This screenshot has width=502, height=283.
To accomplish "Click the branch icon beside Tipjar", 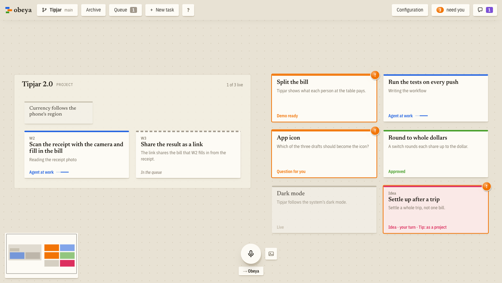I will coord(44,10).
